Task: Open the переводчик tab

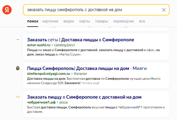Action: pos(121,21)
